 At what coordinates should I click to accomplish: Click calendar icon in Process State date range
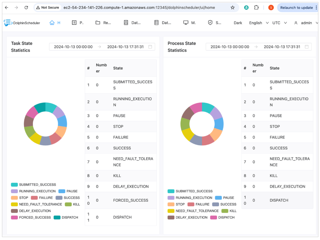307,47
